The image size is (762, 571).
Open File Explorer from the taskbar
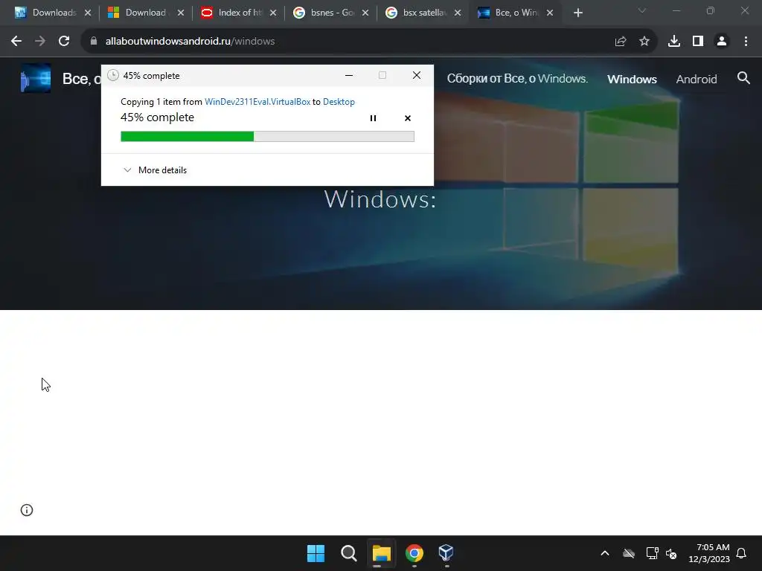click(x=382, y=553)
